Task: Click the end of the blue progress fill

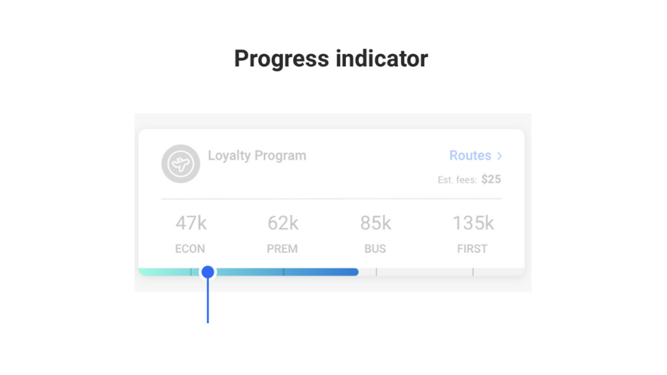Action: (x=355, y=272)
